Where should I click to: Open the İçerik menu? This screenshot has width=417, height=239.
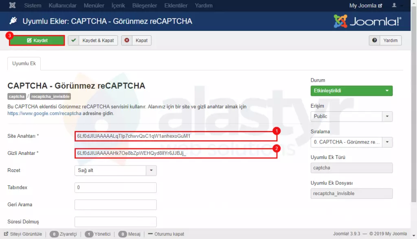pyautogui.click(x=118, y=6)
